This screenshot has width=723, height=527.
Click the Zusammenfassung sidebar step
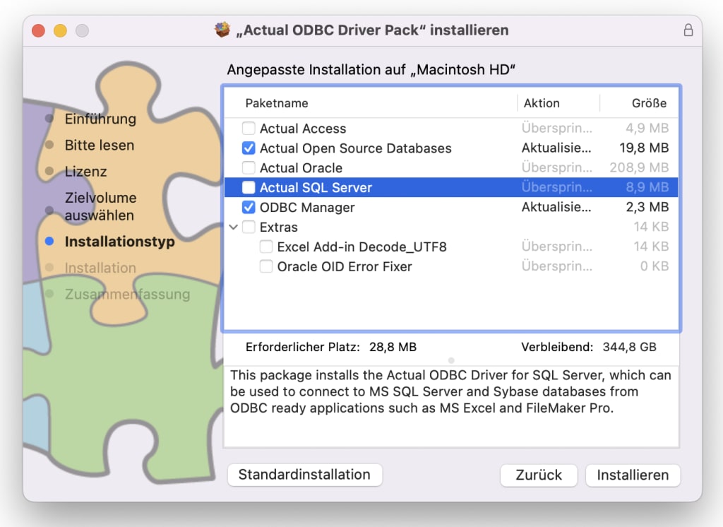[x=127, y=295]
